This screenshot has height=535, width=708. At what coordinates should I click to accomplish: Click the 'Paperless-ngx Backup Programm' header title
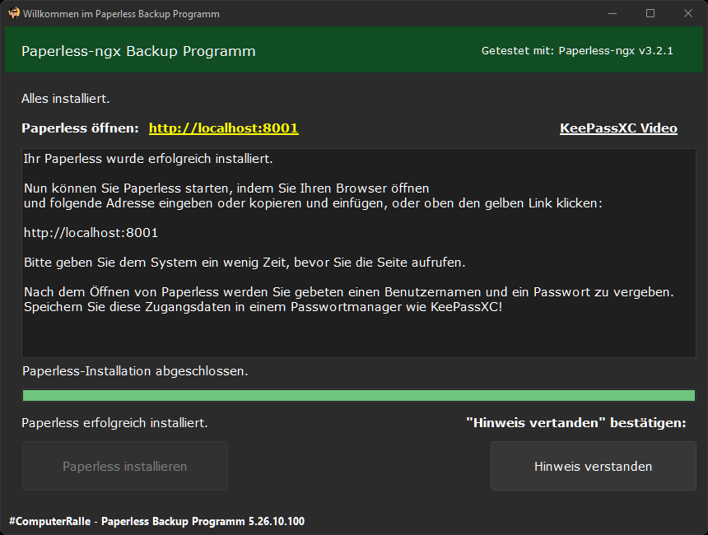pyautogui.click(x=138, y=51)
